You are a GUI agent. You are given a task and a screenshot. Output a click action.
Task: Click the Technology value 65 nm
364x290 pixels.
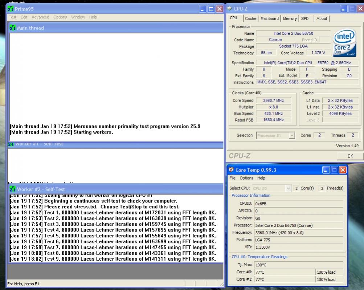pos(266,53)
